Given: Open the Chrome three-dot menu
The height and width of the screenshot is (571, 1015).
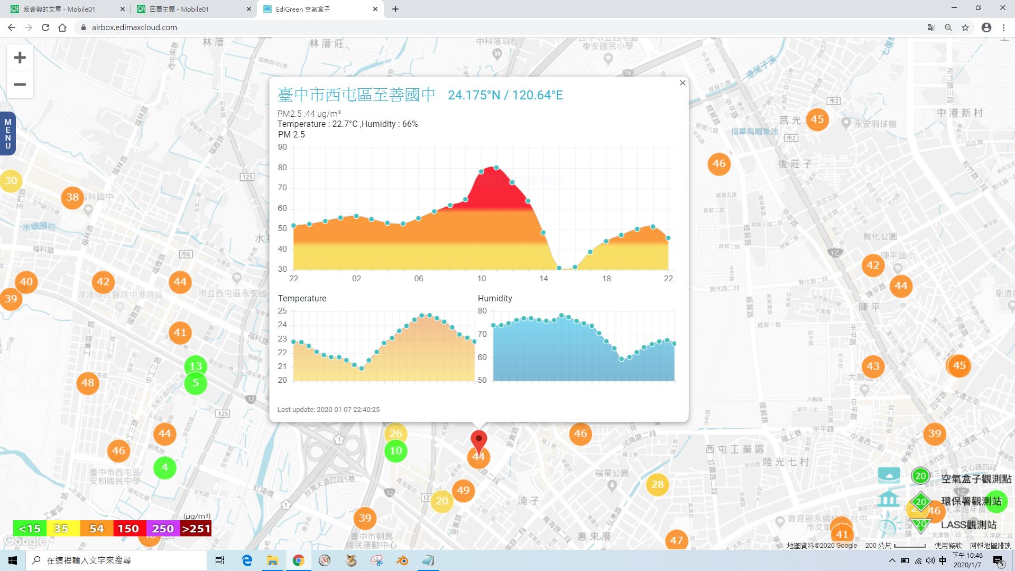Looking at the screenshot, I should pos(1003,27).
